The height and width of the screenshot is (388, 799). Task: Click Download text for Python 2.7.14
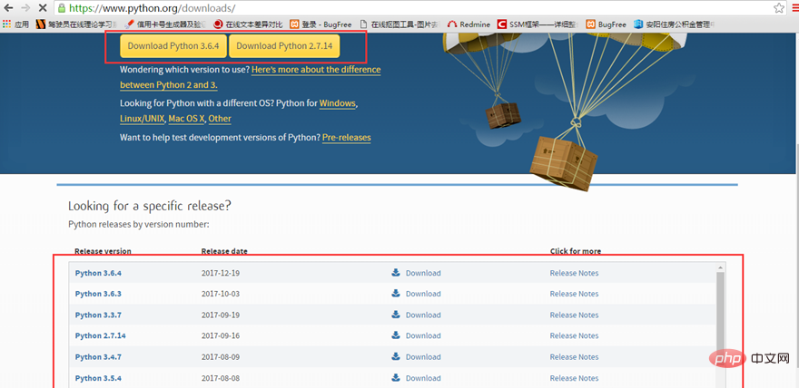coord(423,335)
